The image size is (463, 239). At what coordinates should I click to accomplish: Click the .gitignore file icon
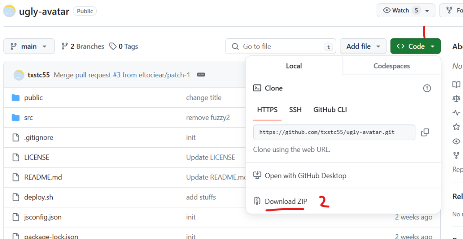[16, 137]
